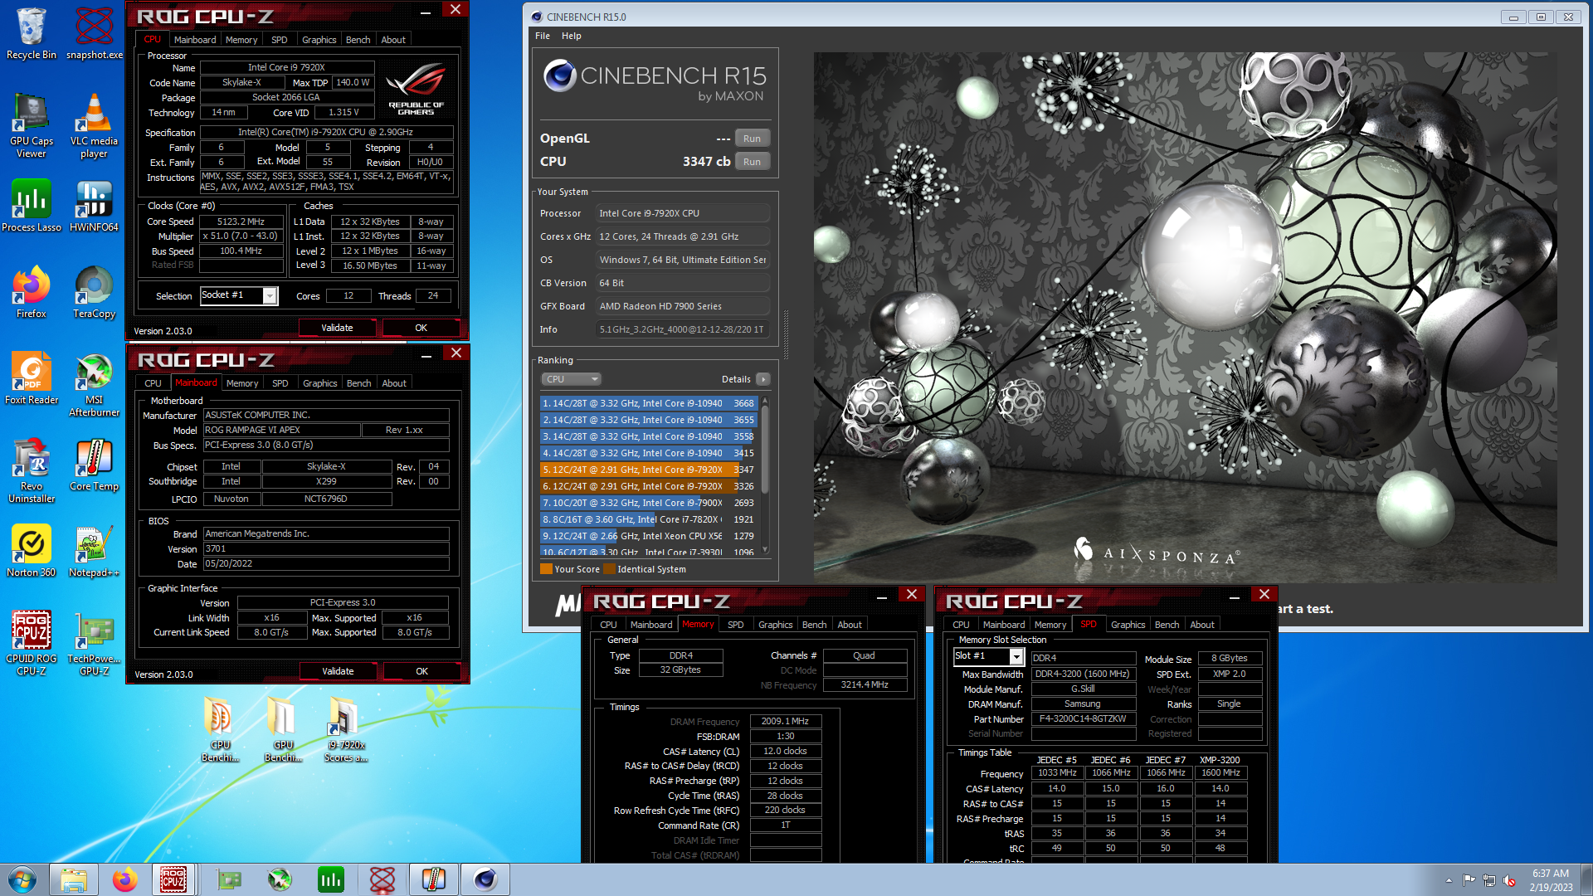Open MSI Afterburner from the taskbar
Viewport: 1593px width, 896px height.
[280, 879]
